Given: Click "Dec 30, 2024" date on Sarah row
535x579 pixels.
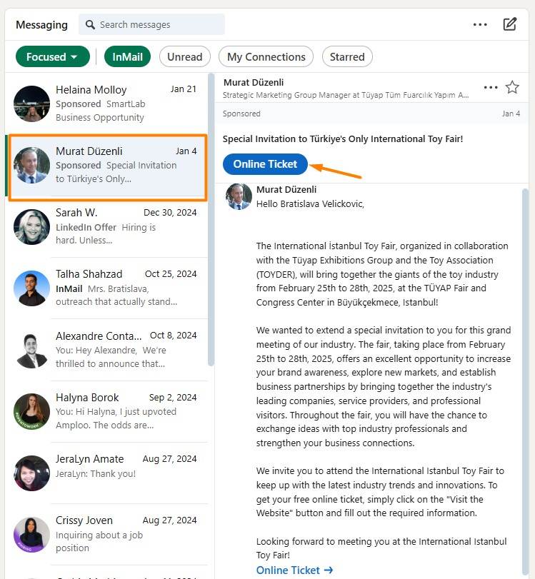Looking at the screenshot, I should [x=170, y=212].
